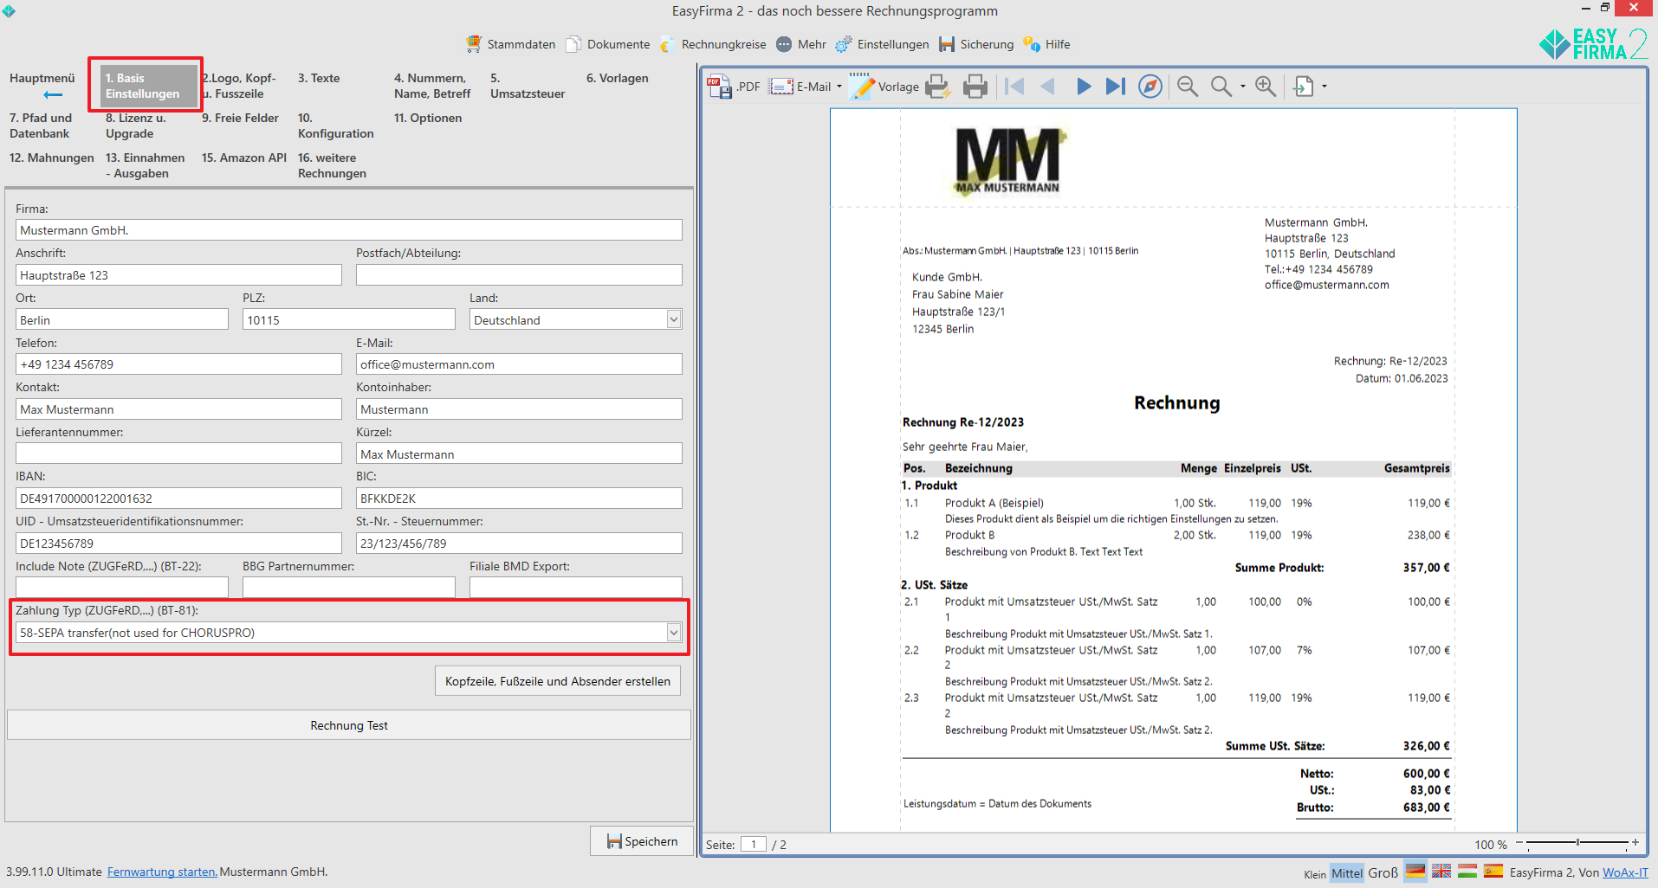Open Dokumente from the top menu
This screenshot has width=1658, height=888.
pos(608,44)
